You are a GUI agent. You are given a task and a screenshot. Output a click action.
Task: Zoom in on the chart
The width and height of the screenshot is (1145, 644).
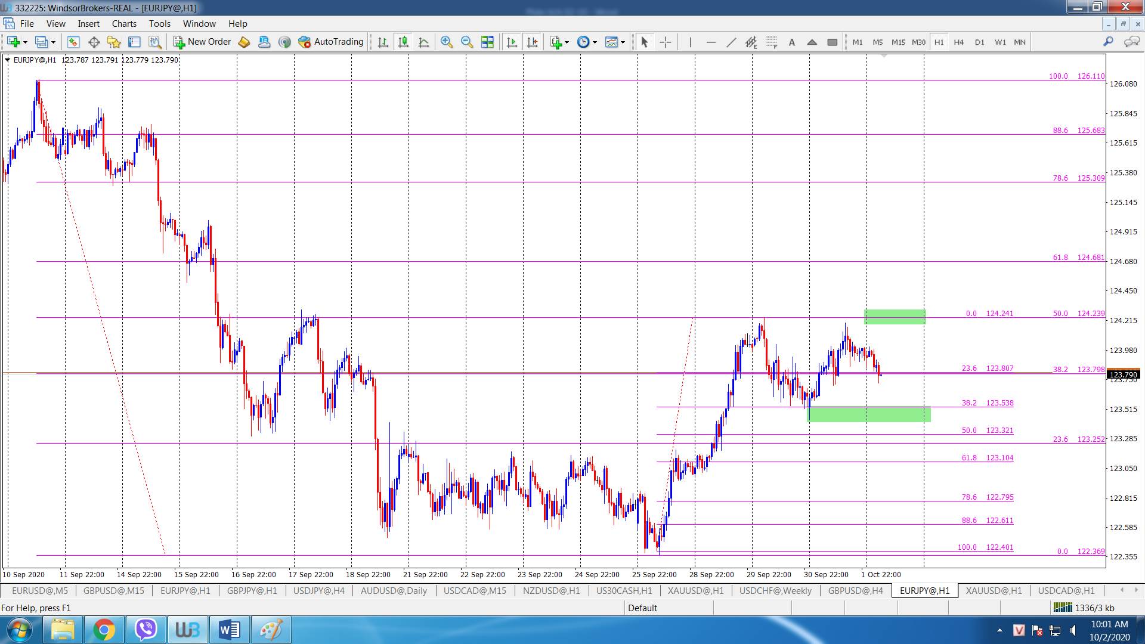point(447,42)
